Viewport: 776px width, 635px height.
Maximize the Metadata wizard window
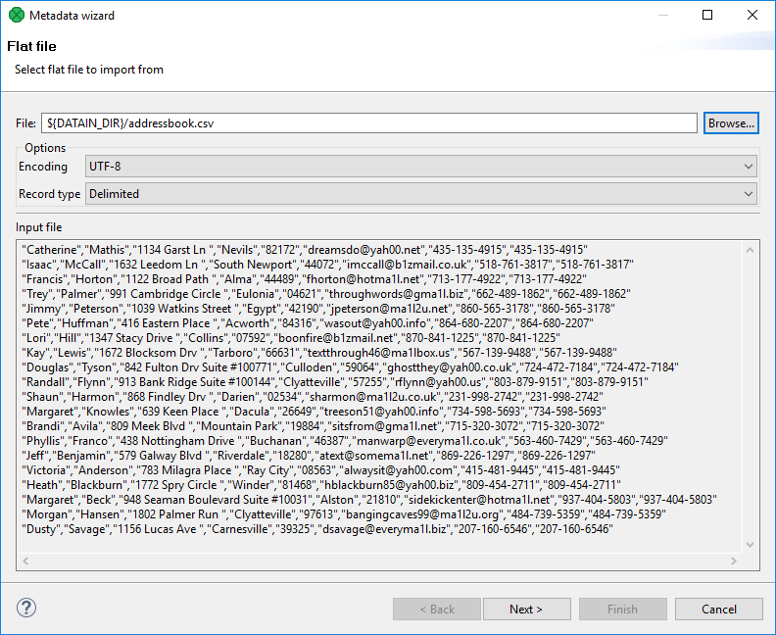(x=706, y=15)
